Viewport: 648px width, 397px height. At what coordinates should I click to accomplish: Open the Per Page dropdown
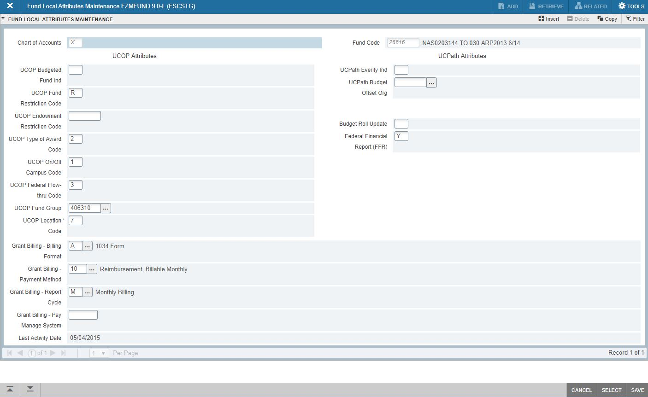pyautogui.click(x=99, y=353)
